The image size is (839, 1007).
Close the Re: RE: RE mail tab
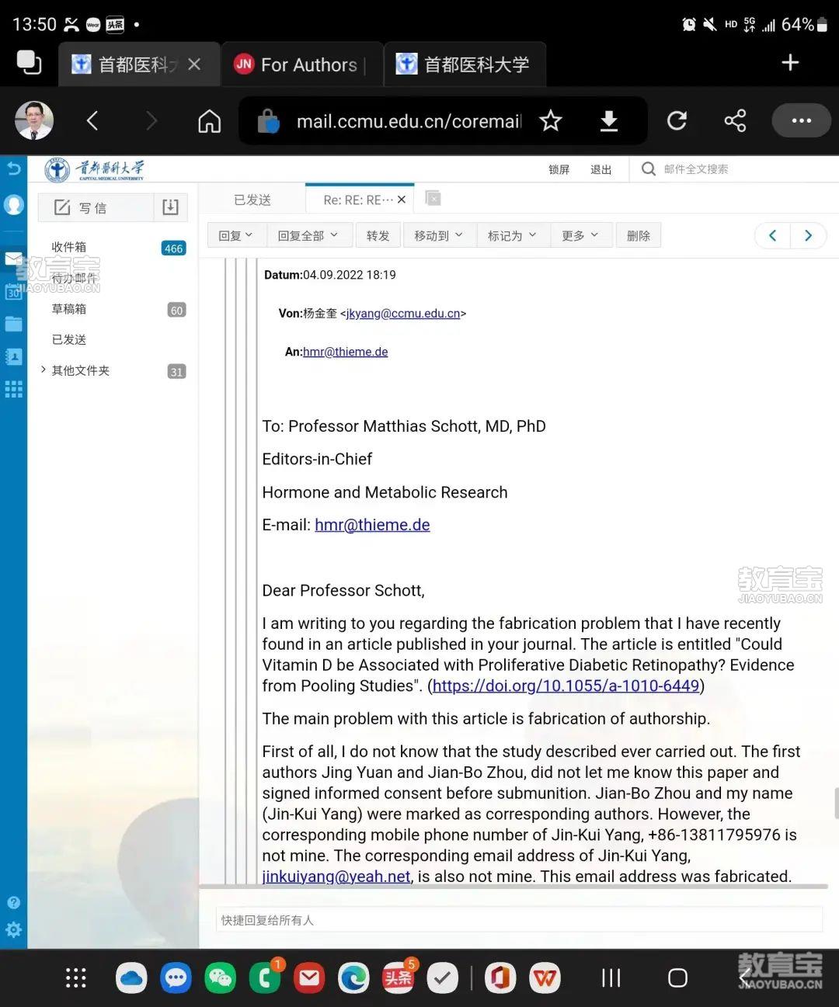402,200
